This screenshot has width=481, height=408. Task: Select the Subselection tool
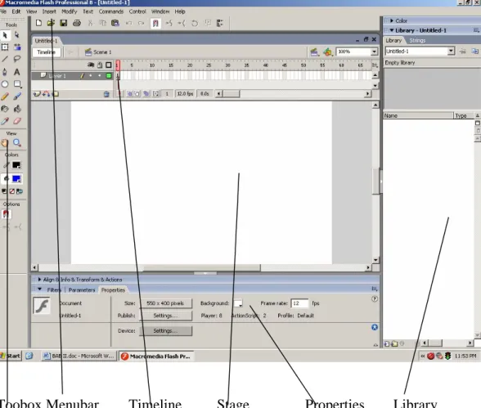pos(17,35)
